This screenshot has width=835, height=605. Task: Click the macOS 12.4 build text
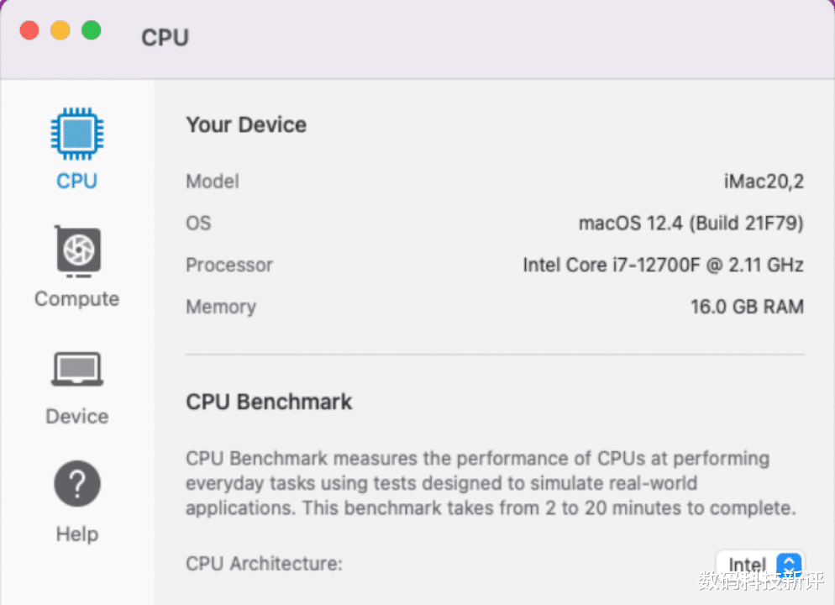[x=691, y=224]
